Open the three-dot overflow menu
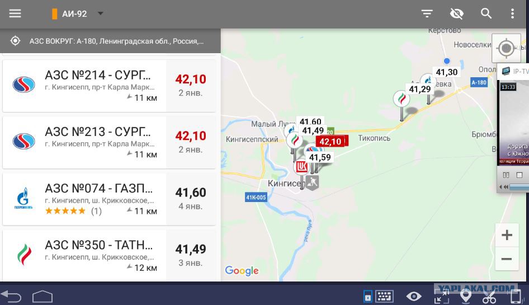Screen dimensions: 529x305 click(x=512, y=13)
